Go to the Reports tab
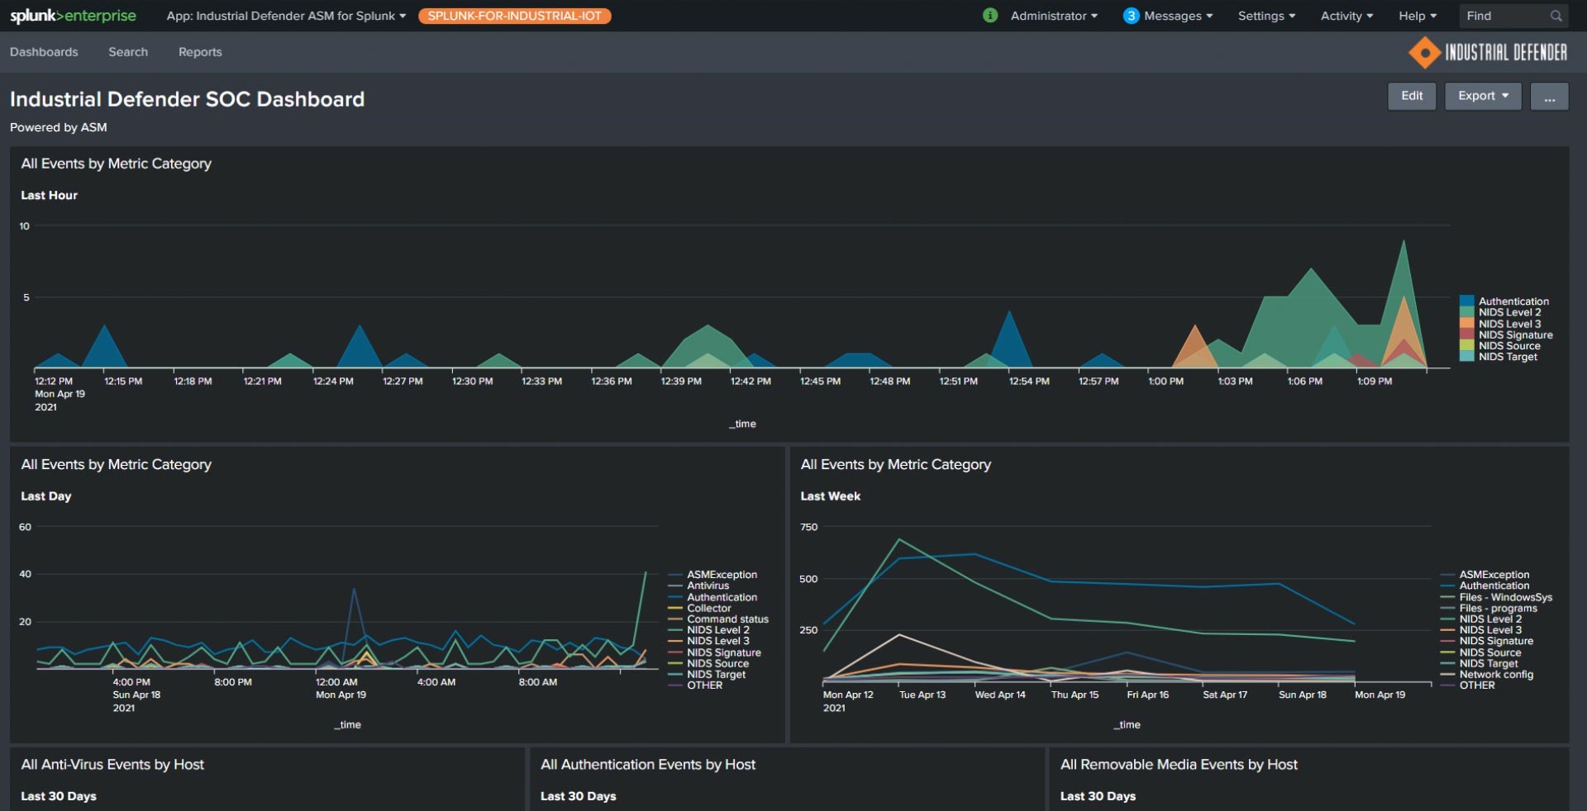1587x811 pixels. tap(200, 52)
